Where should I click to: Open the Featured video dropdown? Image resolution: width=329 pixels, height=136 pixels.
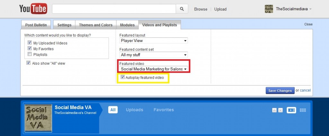coord(154,69)
